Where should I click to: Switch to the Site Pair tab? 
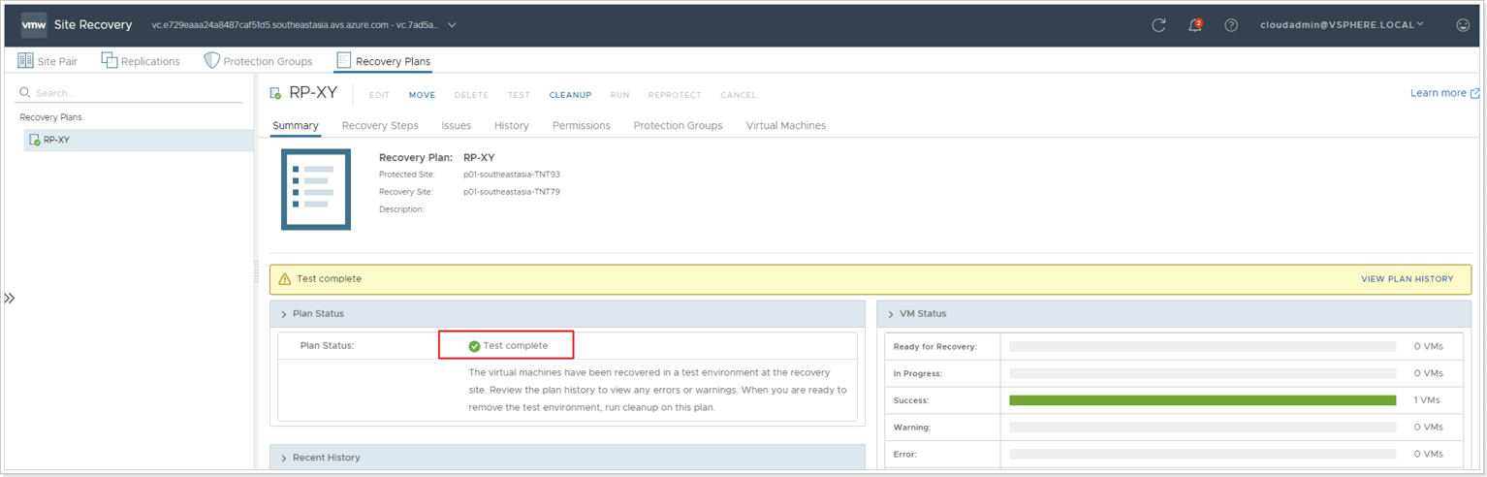[x=47, y=61]
